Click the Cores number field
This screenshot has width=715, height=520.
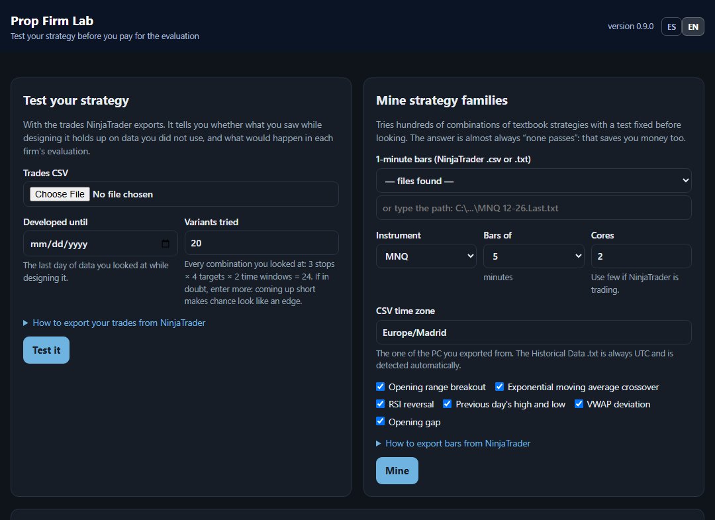pos(641,256)
